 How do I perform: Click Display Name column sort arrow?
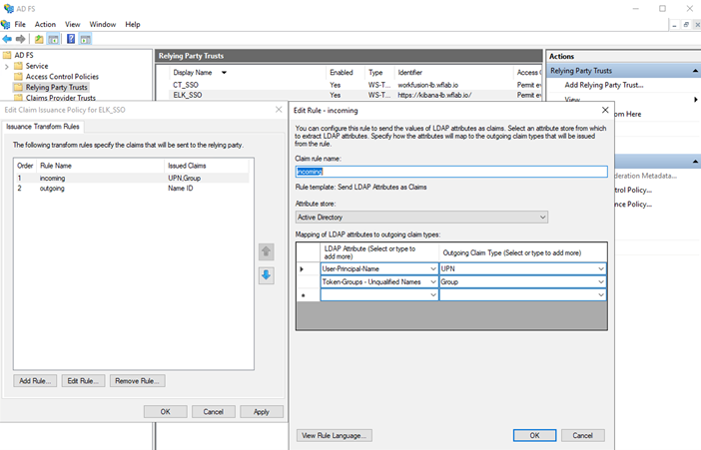pyautogui.click(x=224, y=73)
